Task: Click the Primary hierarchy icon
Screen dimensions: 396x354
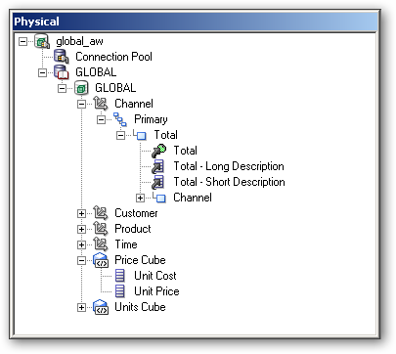Action: pyautogui.click(x=120, y=119)
